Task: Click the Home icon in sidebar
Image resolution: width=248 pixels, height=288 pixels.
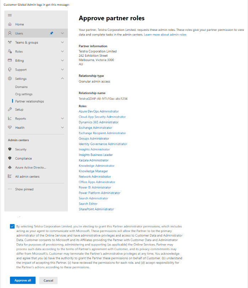Action: 10,24
